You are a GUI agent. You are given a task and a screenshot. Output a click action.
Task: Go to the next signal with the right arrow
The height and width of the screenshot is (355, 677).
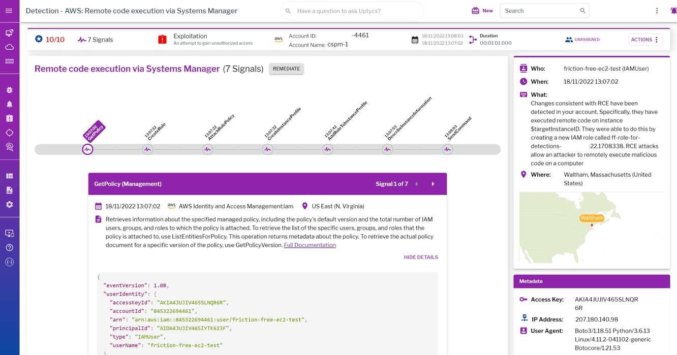point(433,184)
